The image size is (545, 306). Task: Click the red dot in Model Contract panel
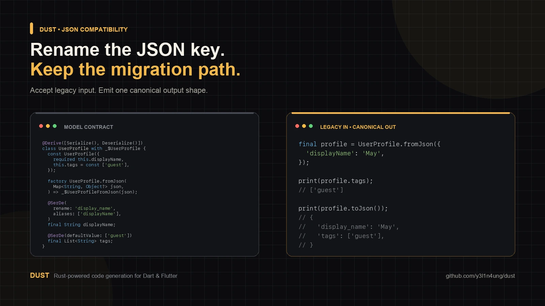pyautogui.click(x=41, y=126)
